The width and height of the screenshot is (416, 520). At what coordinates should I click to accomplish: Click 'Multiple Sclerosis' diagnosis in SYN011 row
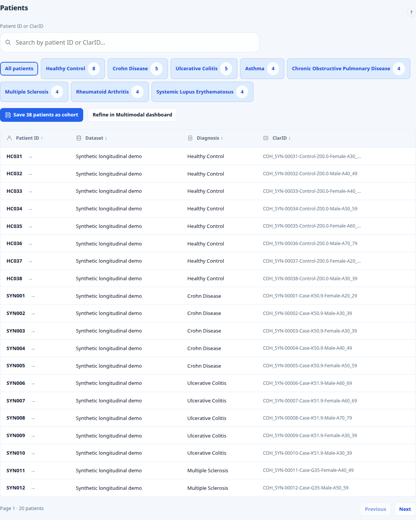(208, 471)
